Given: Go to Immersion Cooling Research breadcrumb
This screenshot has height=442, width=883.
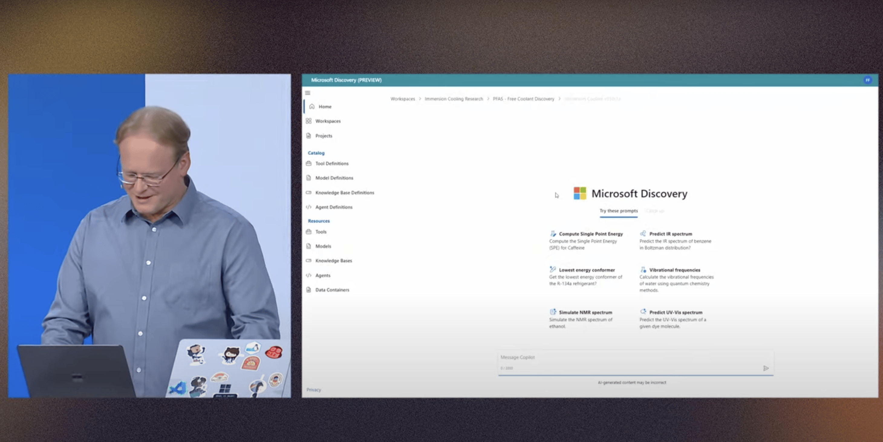Looking at the screenshot, I should click(454, 99).
